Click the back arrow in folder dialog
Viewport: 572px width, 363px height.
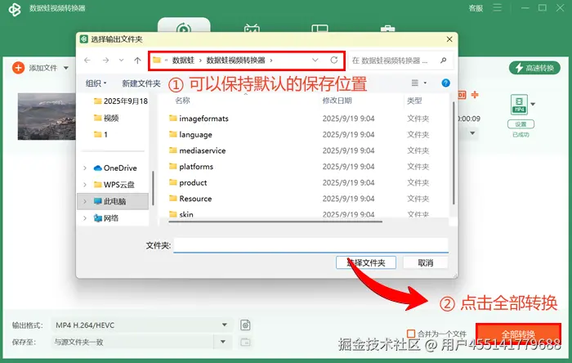(87, 60)
